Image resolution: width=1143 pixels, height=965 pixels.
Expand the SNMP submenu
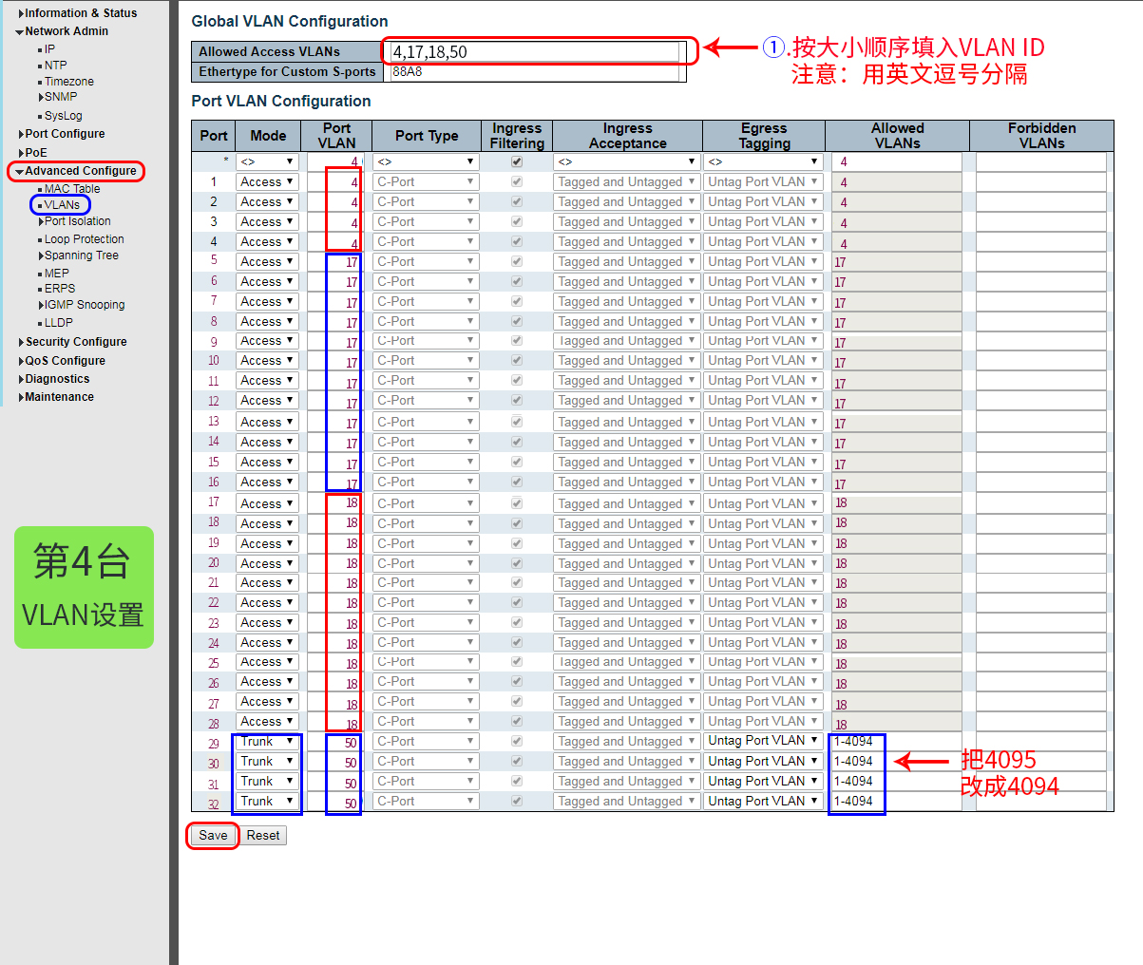[59, 97]
